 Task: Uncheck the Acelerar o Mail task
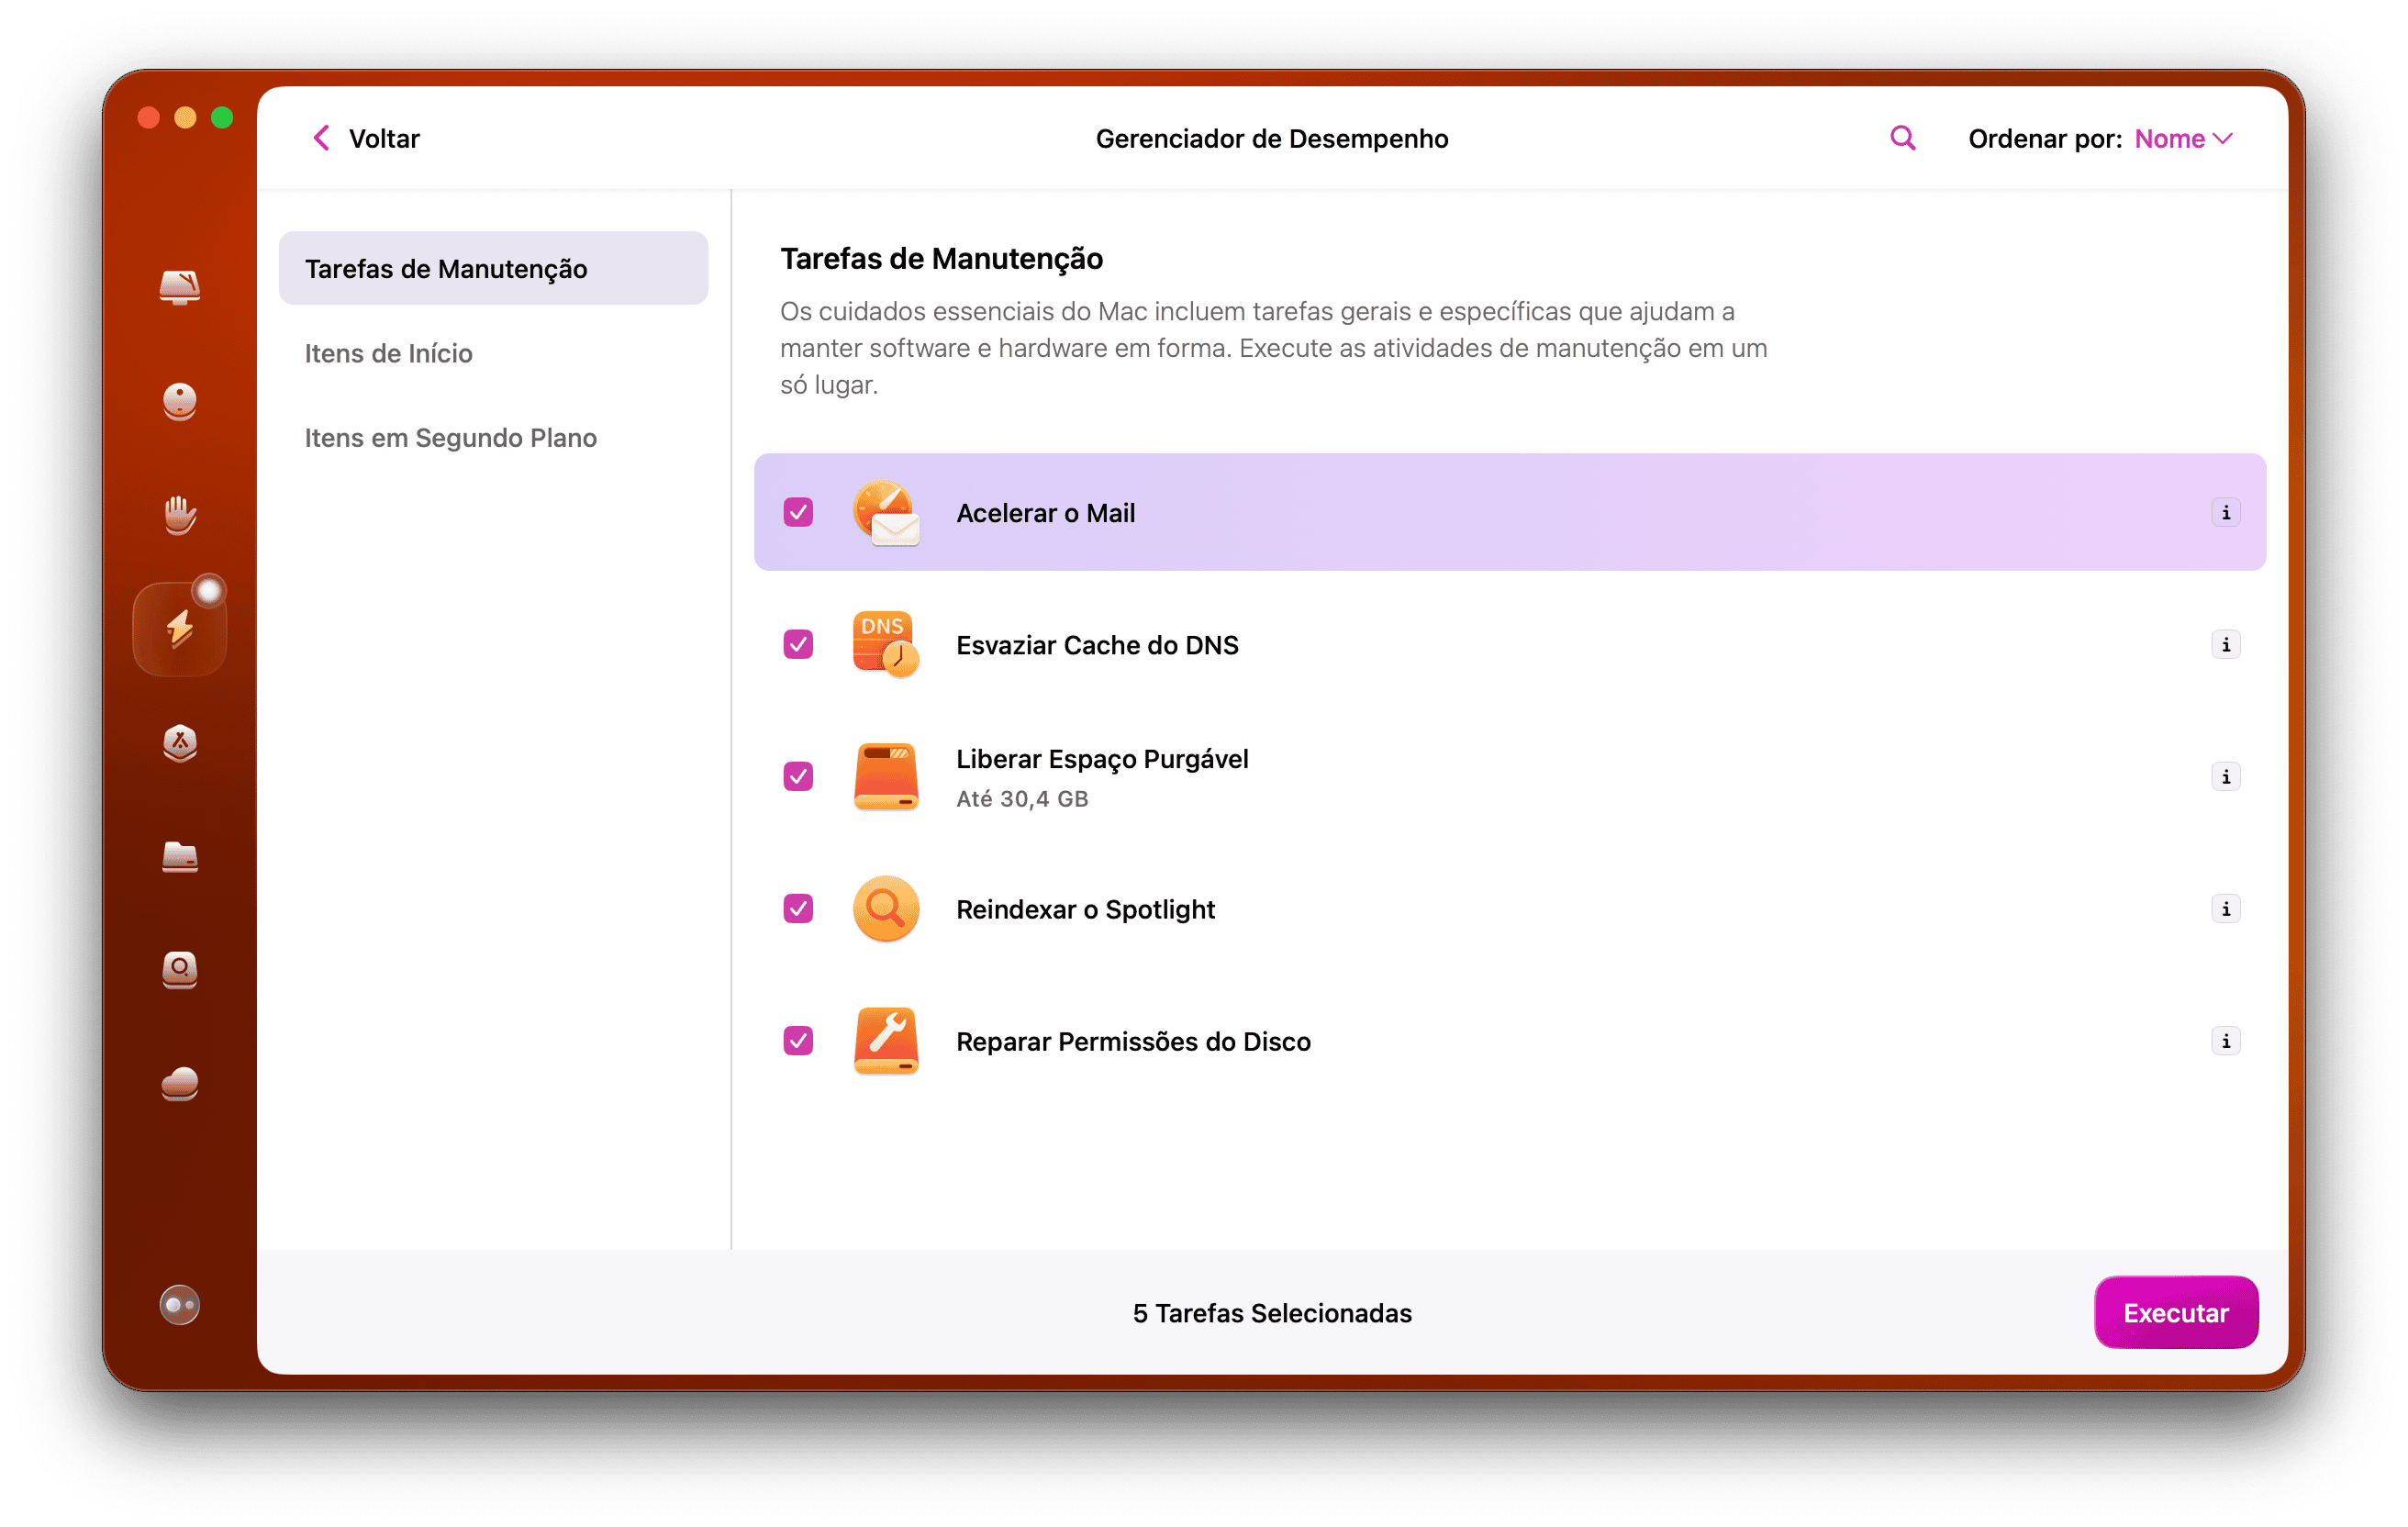point(798,512)
